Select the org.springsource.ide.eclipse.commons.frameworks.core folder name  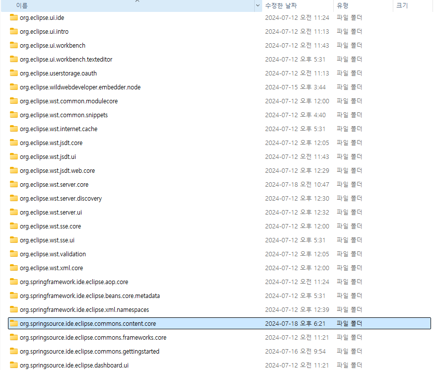click(93, 338)
